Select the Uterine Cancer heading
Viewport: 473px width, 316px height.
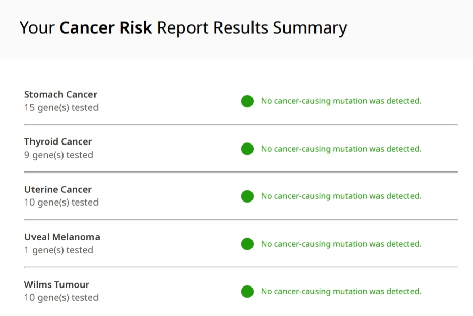coord(58,189)
